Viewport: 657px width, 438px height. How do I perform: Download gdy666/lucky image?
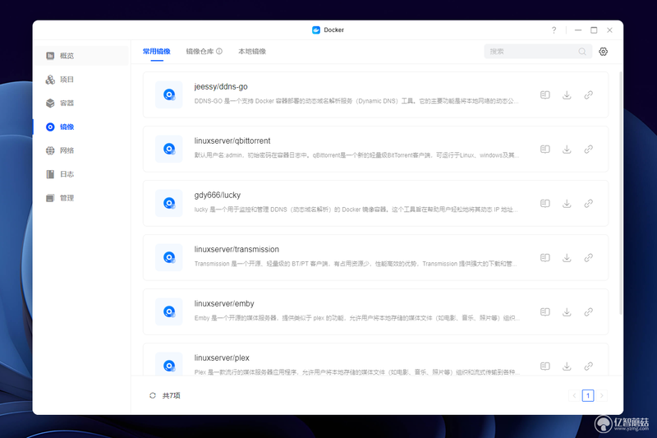point(567,203)
